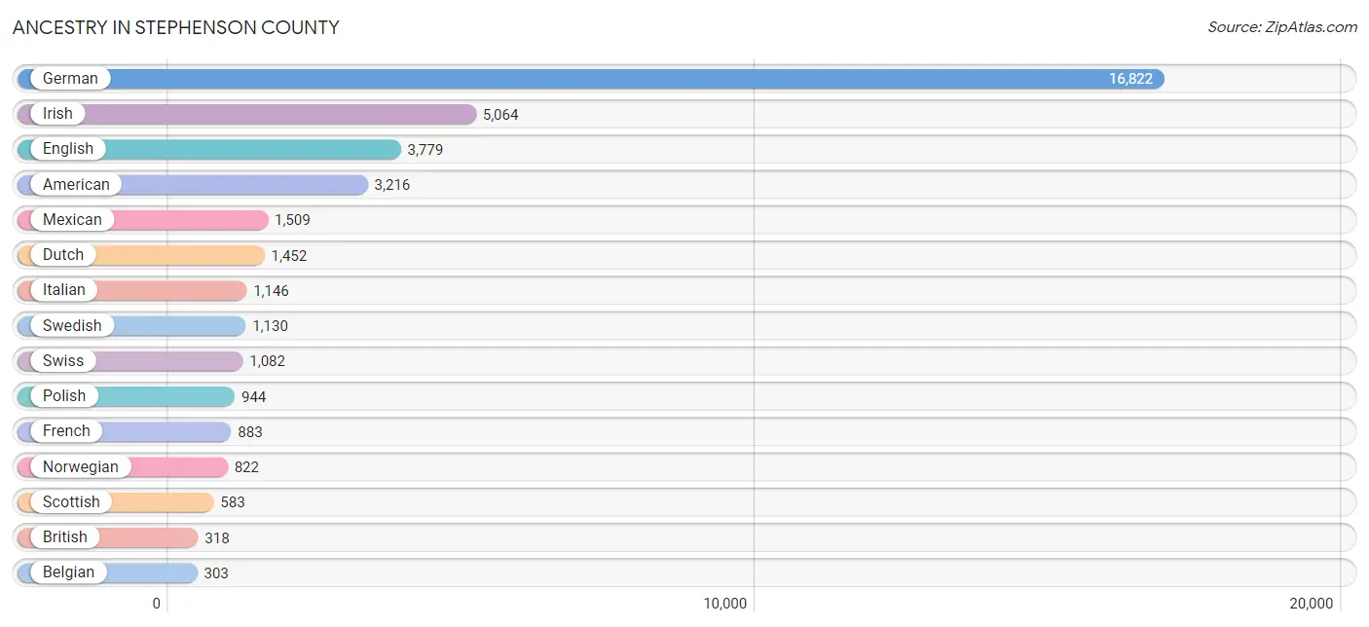Click the English ancestry bar
Viewport: 1369px width, 627px height.
tap(209, 149)
